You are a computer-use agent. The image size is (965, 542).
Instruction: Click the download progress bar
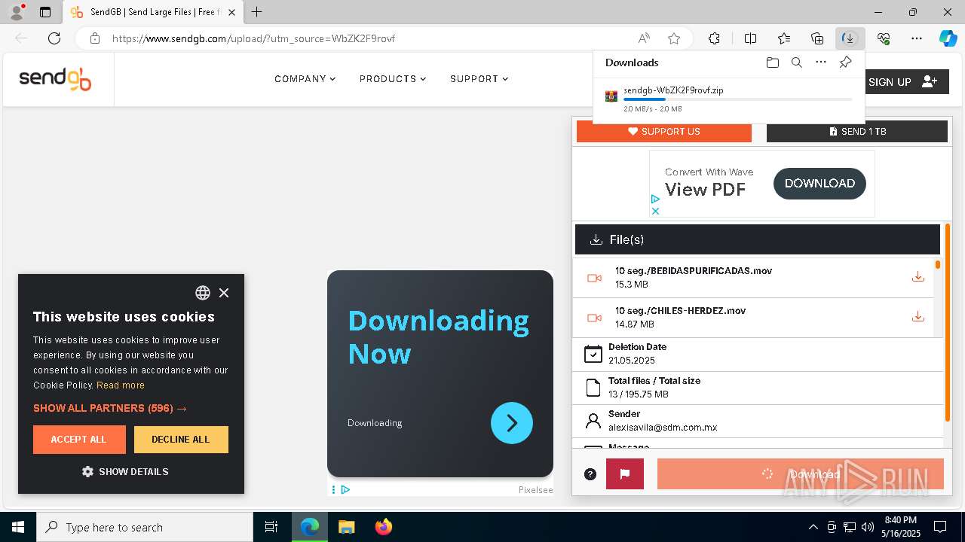click(738, 99)
